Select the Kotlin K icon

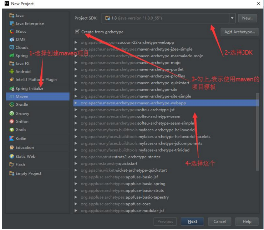click(x=12, y=138)
